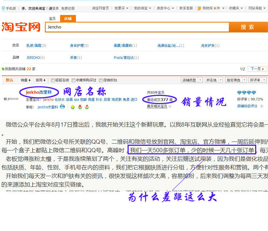This screenshot has height=231, width=268.
Task: Expand 店铺动态评分 details
Action: click(x=250, y=106)
